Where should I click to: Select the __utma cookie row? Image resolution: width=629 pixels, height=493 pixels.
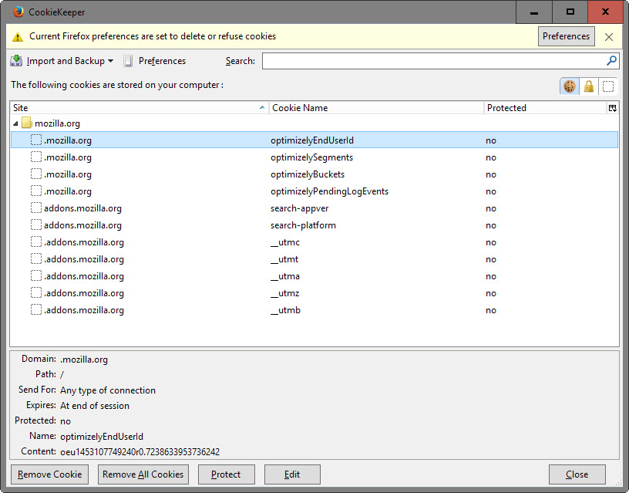[314, 276]
